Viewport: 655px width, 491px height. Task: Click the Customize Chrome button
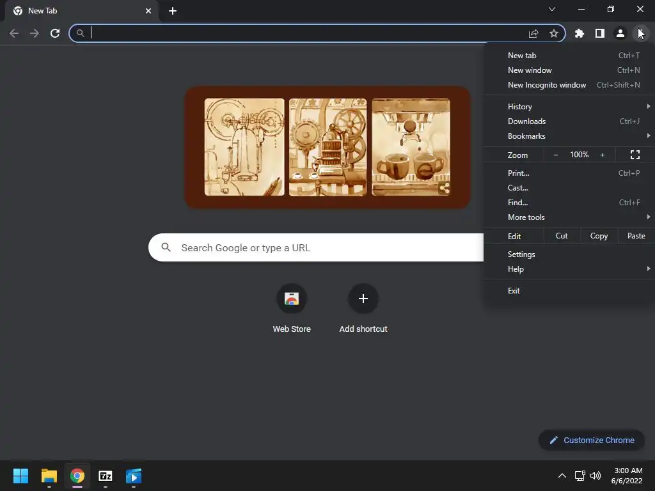(x=592, y=440)
